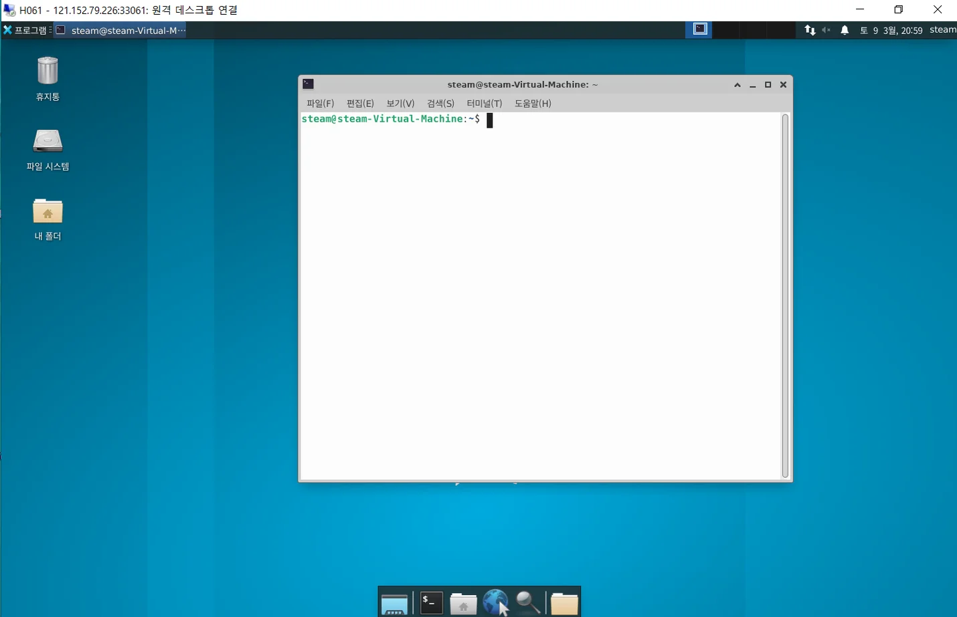Open the 파일(F) menu in terminal
Image resolution: width=957 pixels, height=617 pixels.
click(x=320, y=103)
